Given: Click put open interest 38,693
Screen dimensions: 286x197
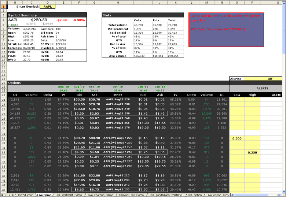Looking at the screenshot, I should pos(221,114).
